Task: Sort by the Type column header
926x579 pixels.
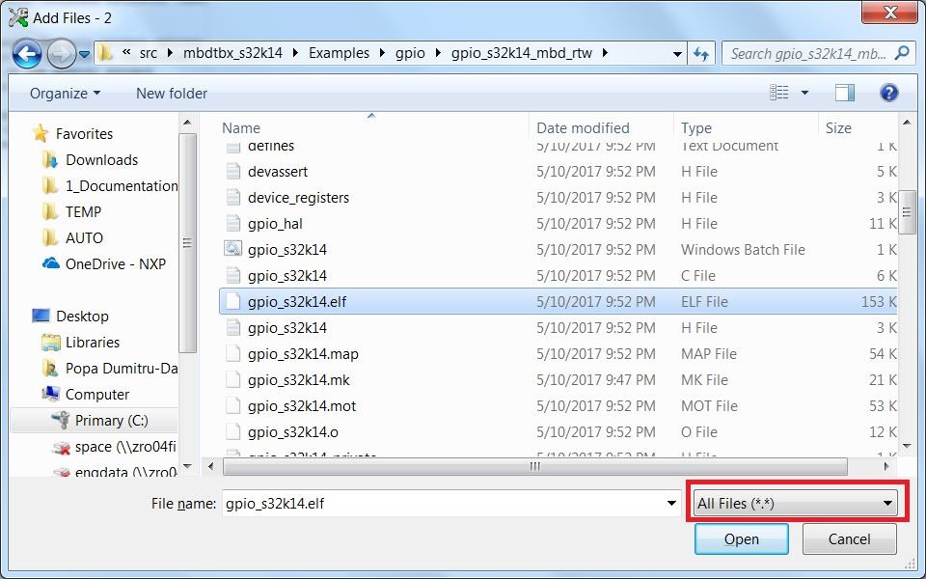Action: pyautogui.click(x=695, y=128)
